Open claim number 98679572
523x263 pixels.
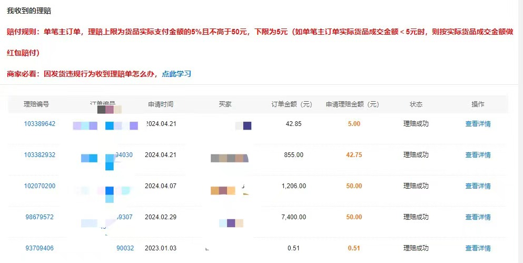(40, 217)
